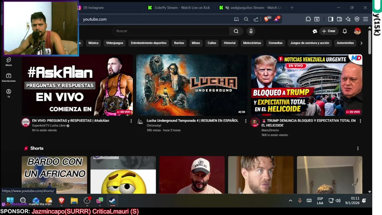Open a new browser tab with plus

292,8
